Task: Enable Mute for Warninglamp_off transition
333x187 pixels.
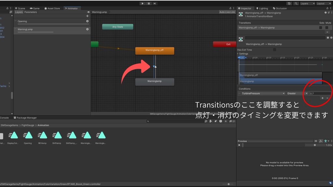Action: [x=327, y=28]
